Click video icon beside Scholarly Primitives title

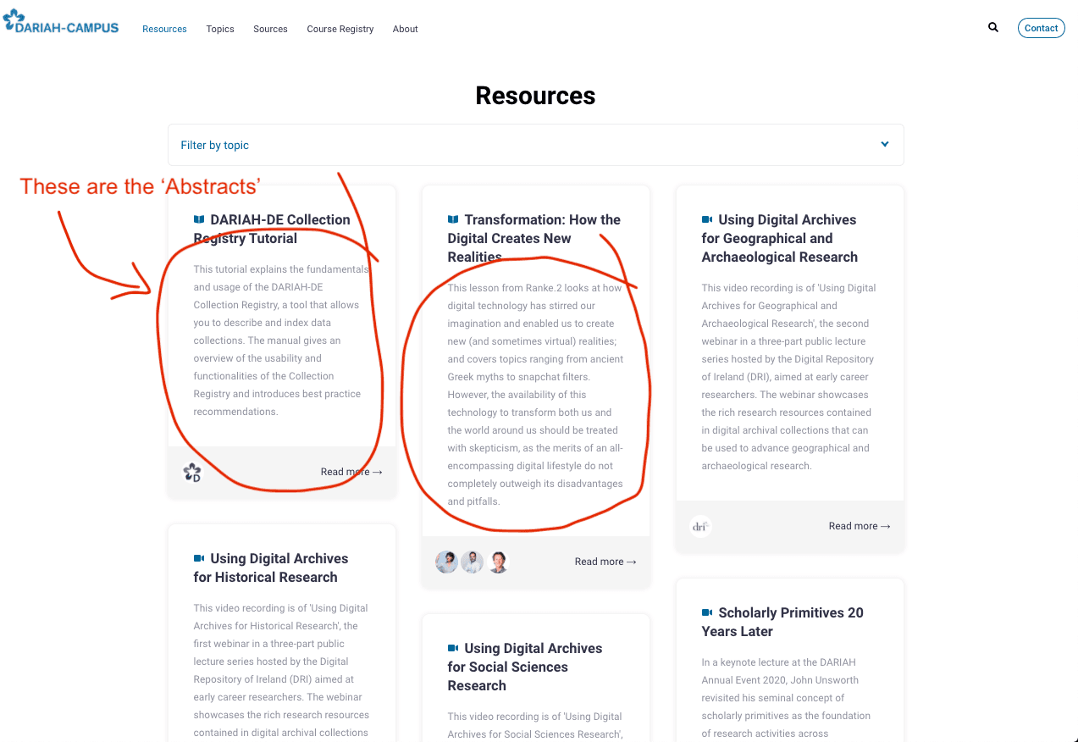707,613
